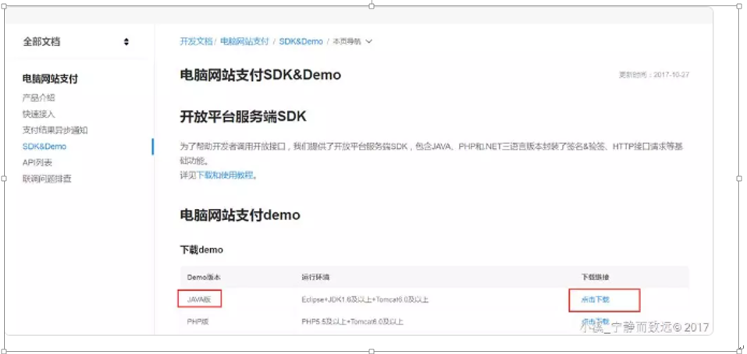This screenshot has width=747, height=354.
Task: Follow the 开发文档 breadcrumb link
Action: pos(196,41)
